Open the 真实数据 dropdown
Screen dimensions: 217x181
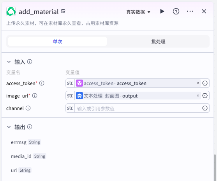pos(138,12)
